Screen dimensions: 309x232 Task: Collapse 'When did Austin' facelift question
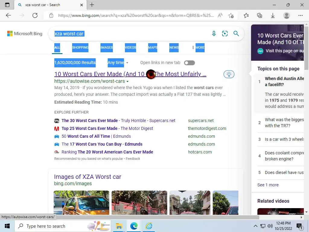[281, 82]
